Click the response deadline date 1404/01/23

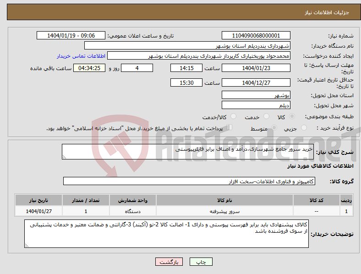pos(256,68)
